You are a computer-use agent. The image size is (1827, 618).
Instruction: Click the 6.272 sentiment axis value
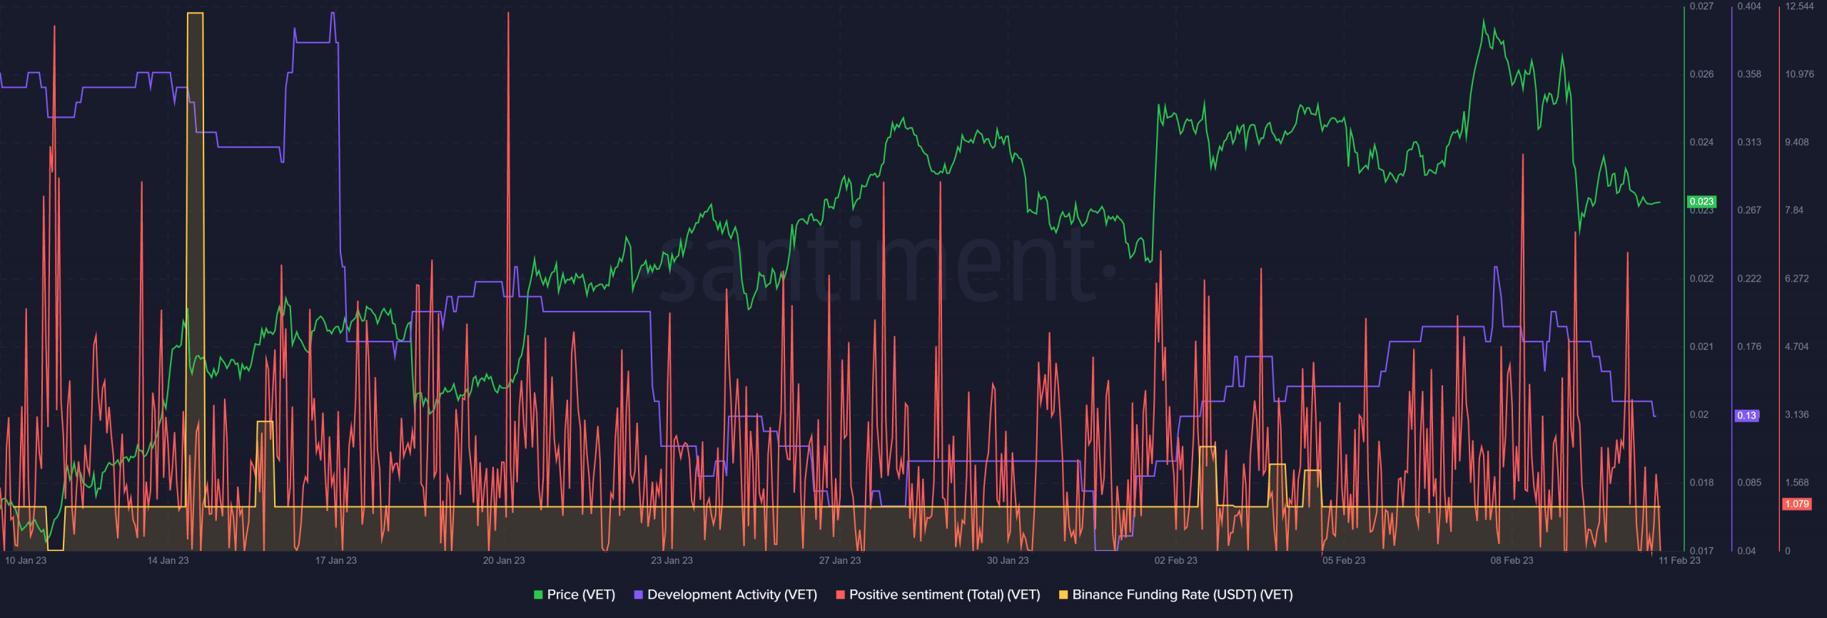[1797, 279]
